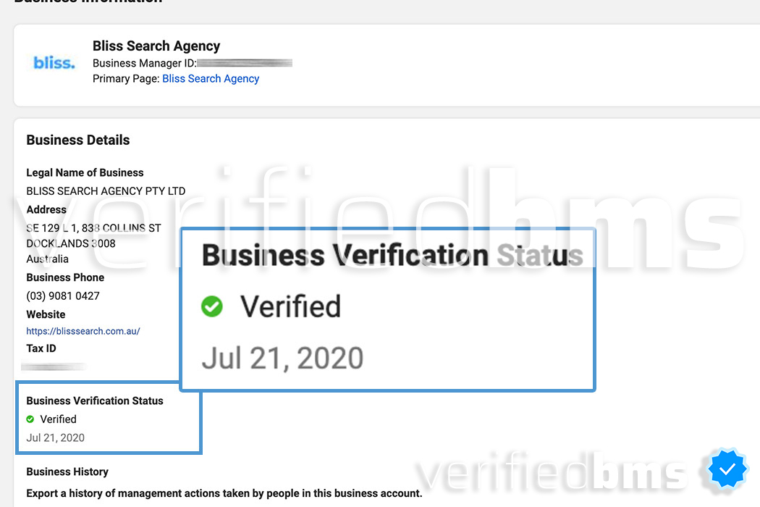Select the 'DOCKLANDS 3008' address line
This screenshot has width=760, height=507.
pyautogui.click(x=71, y=243)
